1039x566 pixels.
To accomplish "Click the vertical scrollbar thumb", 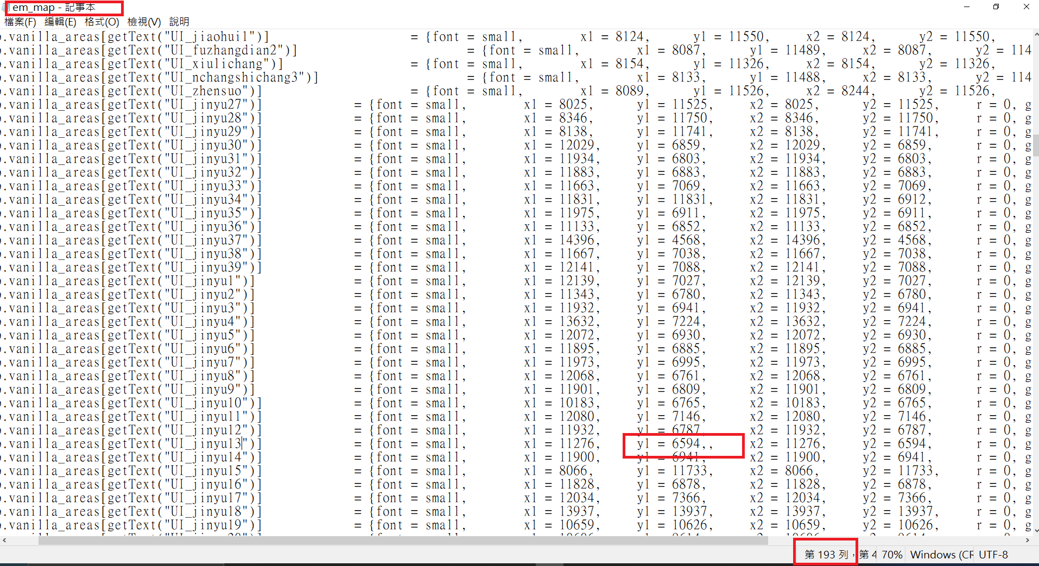I will pos(1036,145).
